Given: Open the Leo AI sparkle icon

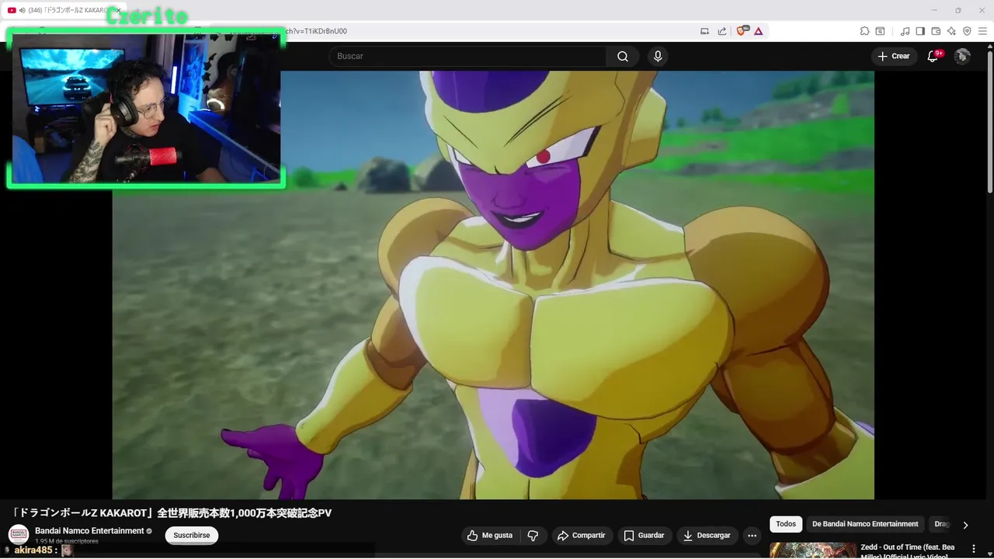Looking at the screenshot, I should pos(951,31).
